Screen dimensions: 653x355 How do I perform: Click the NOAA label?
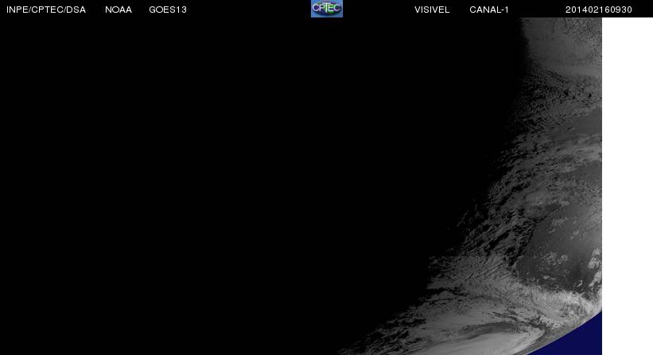(x=119, y=10)
